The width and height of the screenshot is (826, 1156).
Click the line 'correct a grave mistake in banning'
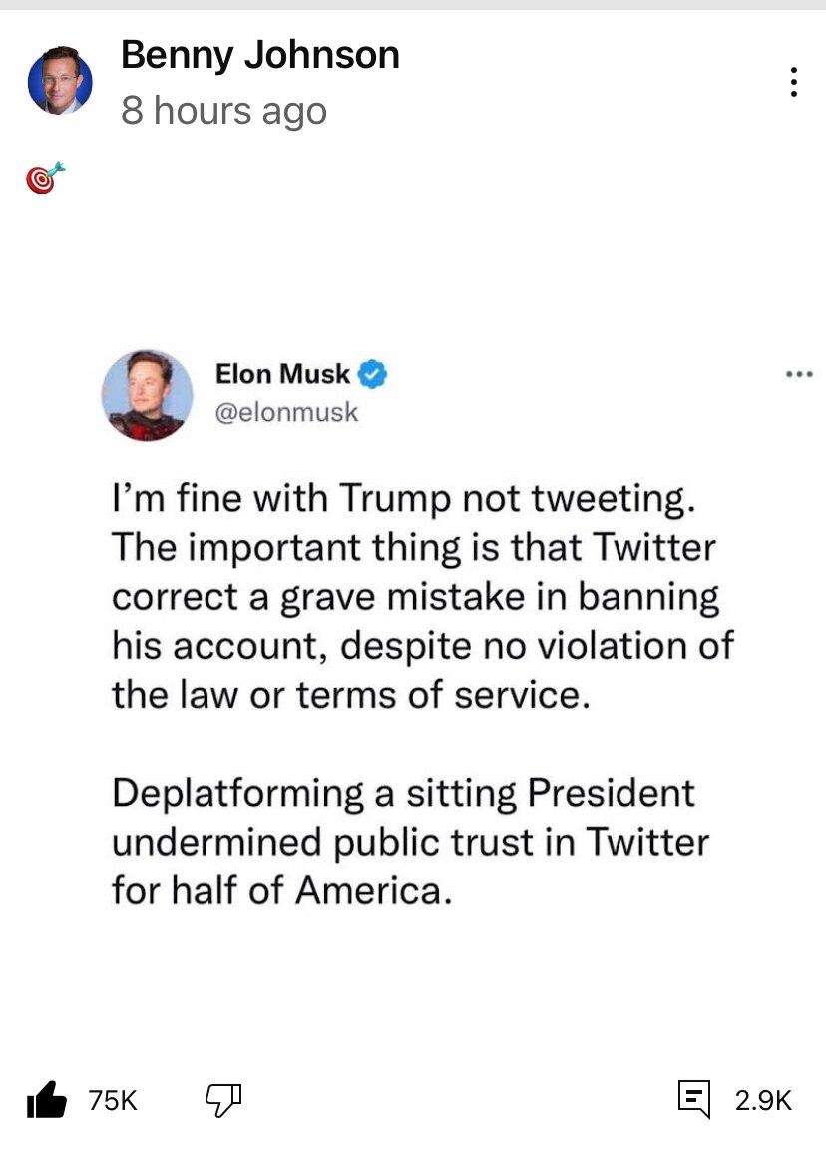(415, 597)
